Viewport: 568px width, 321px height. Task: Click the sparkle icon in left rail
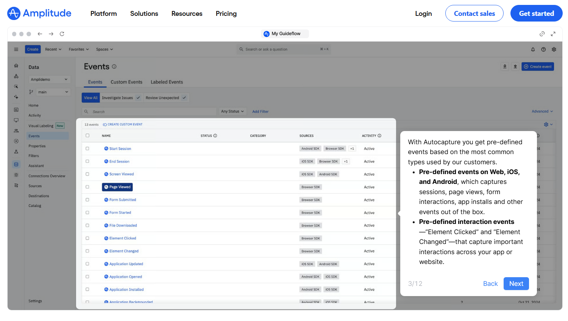pyautogui.click(x=16, y=97)
